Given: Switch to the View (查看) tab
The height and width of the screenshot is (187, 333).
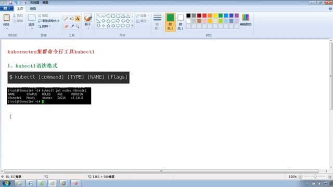Looking at the screenshot, I should click(x=33, y=9).
